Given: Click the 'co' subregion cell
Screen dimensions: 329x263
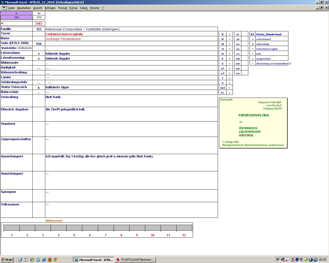Looking at the screenshot, I should click(x=238, y=73).
